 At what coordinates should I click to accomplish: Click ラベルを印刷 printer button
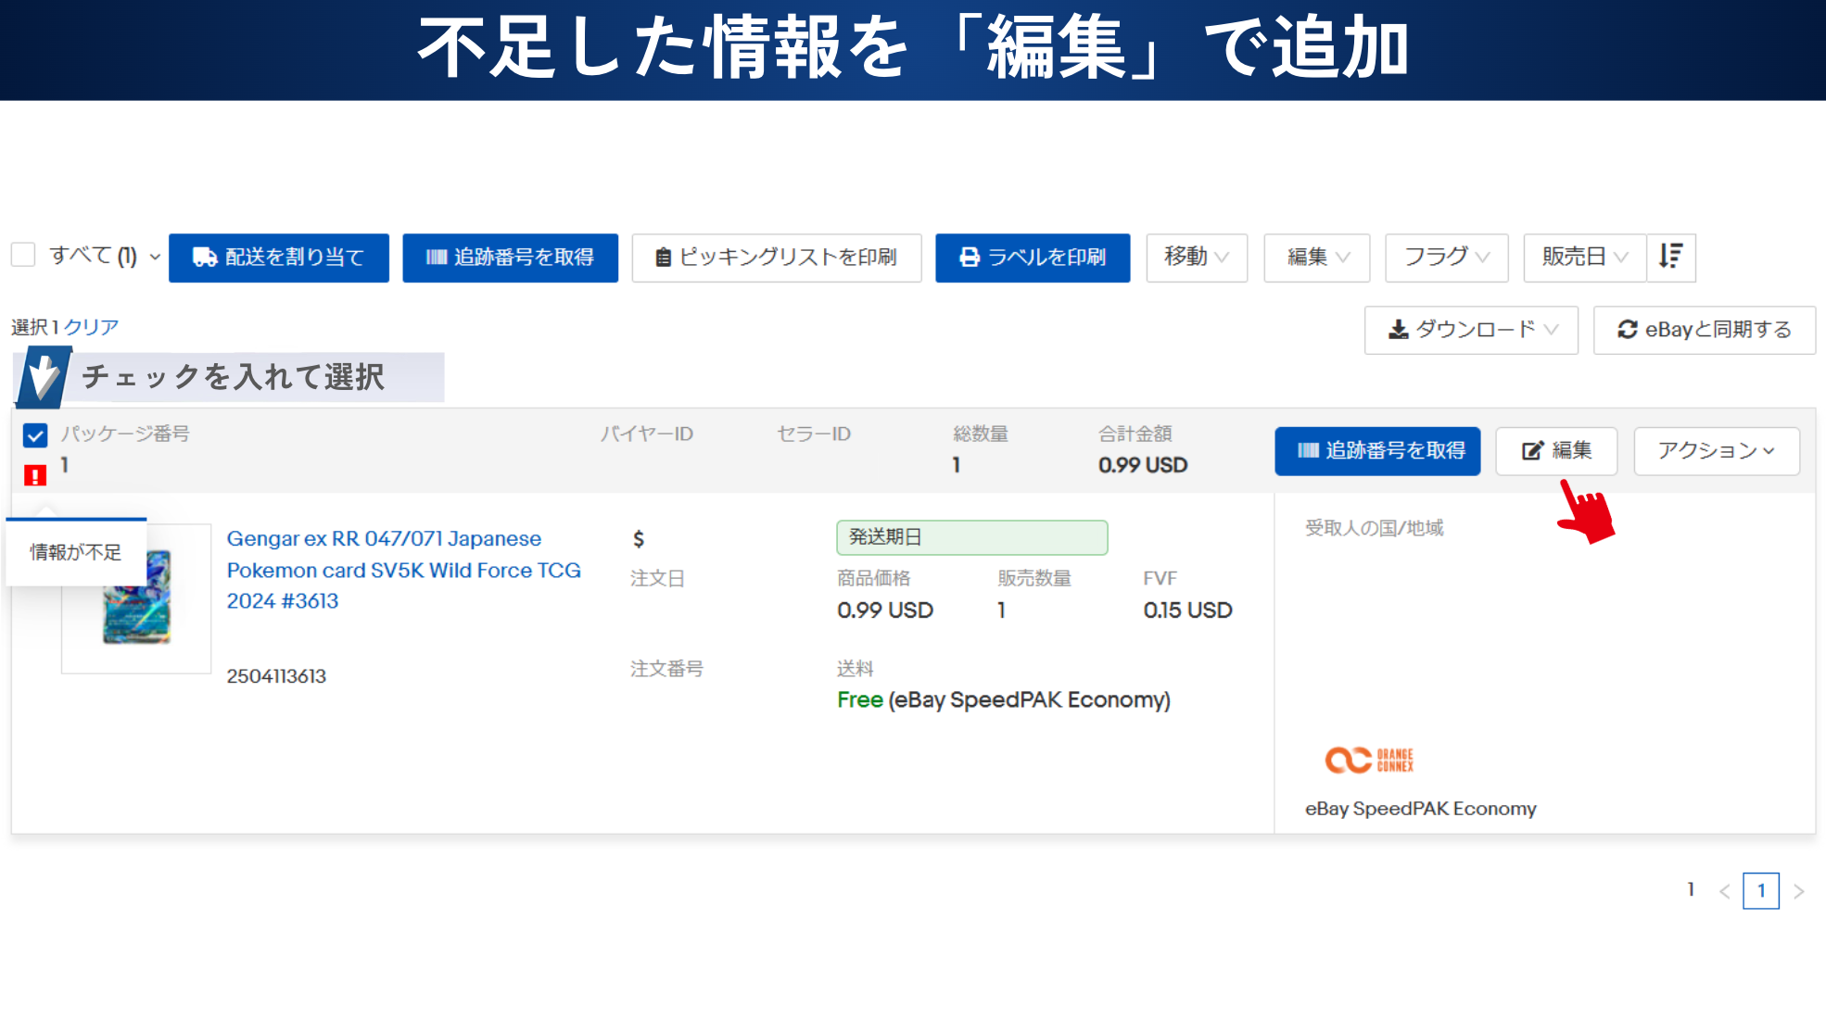[1033, 258]
